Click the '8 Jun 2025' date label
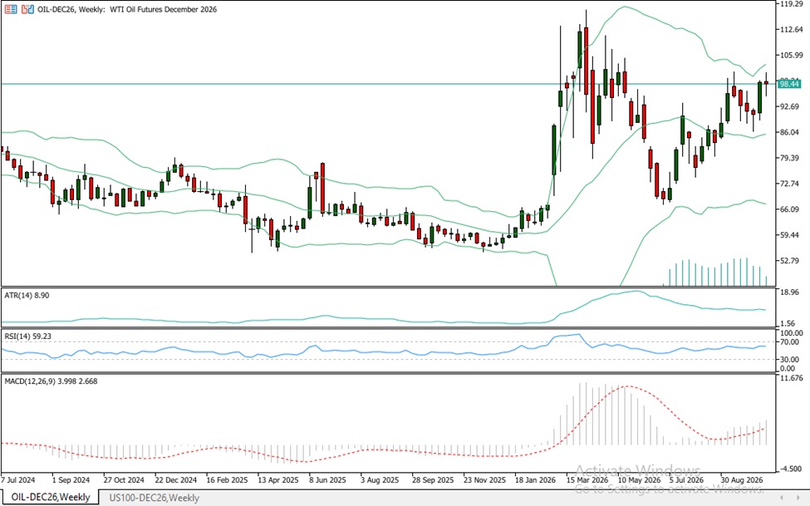The width and height of the screenshot is (810, 506). (x=327, y=479)
